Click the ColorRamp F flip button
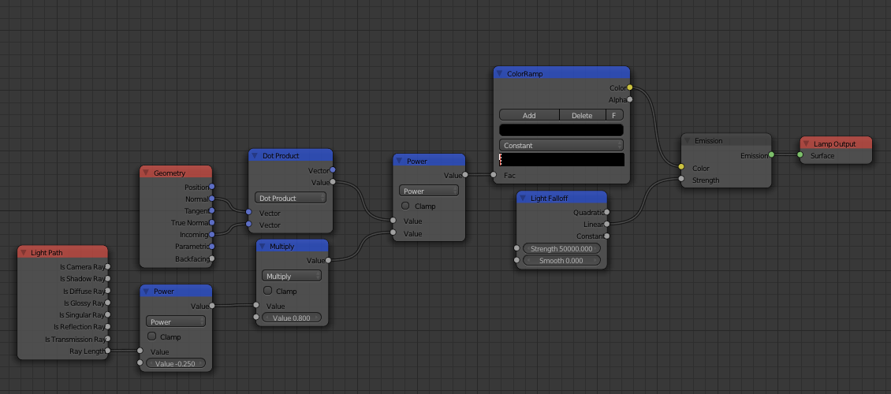Screen dimensions: 891x394 [613, 115]
